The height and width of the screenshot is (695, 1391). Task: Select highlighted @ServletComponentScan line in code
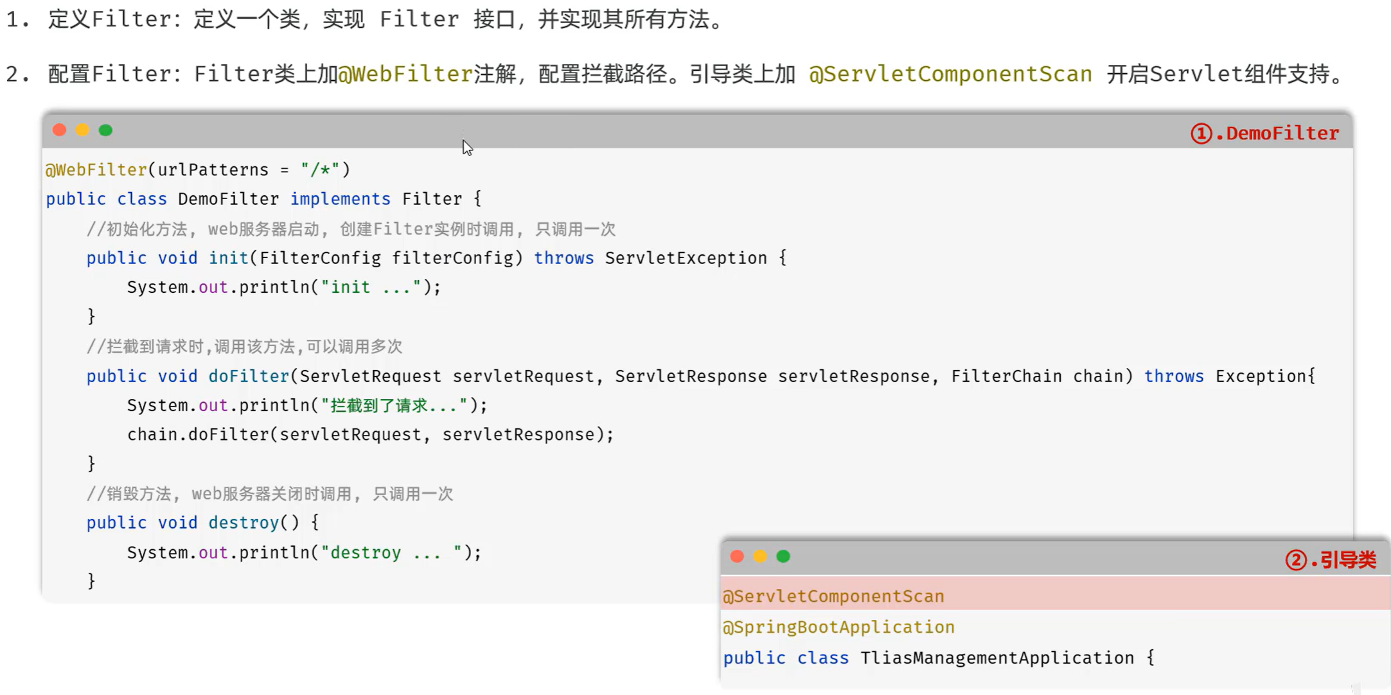pos(833,596)
